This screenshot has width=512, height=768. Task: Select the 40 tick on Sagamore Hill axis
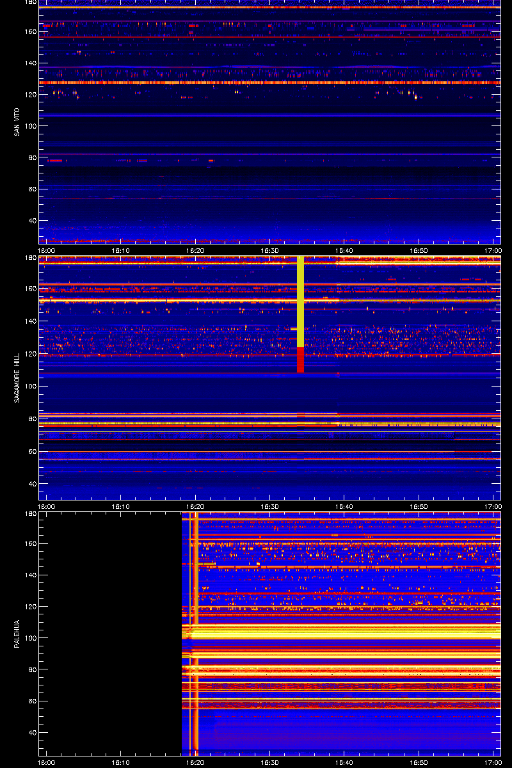pyautogui.click(x=32, y=484)
